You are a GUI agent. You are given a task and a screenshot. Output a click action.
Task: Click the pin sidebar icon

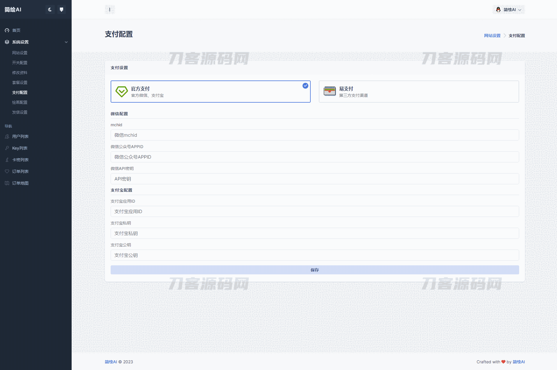pos(61,10)
